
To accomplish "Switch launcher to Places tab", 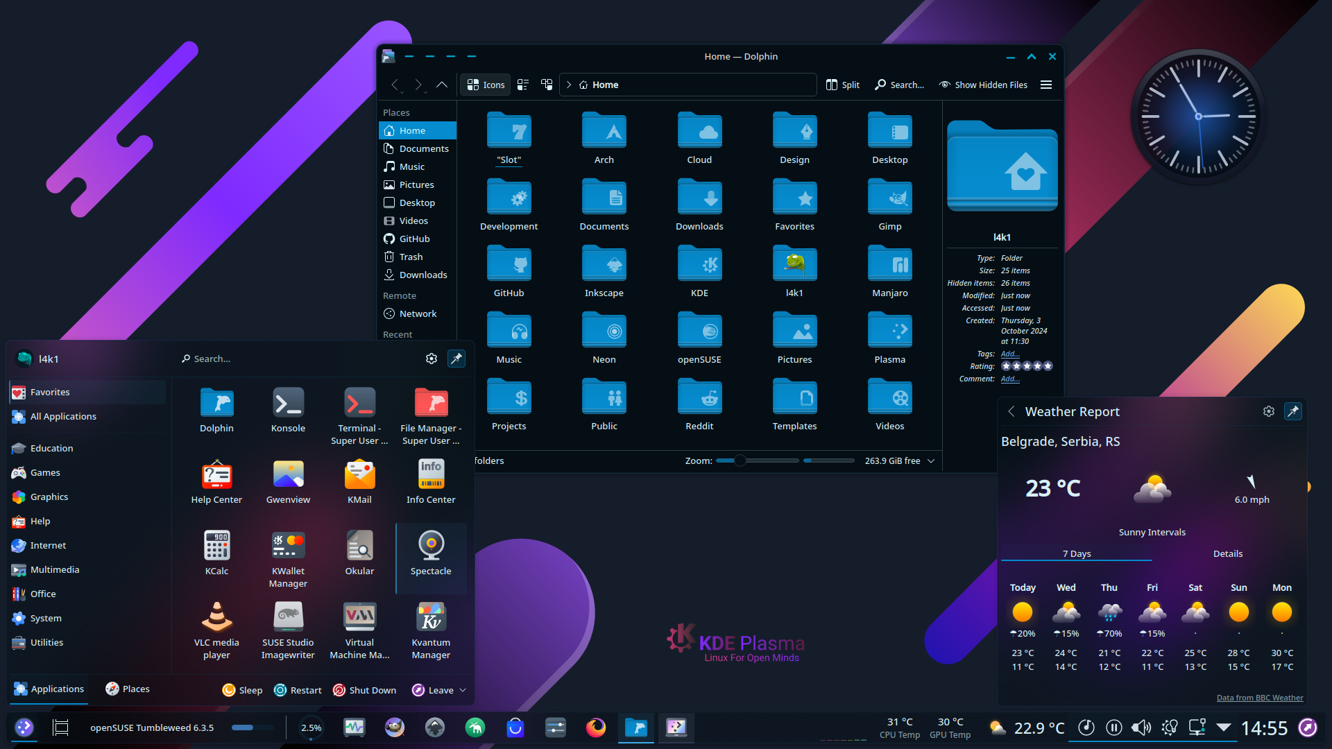I will coord(128,689).
